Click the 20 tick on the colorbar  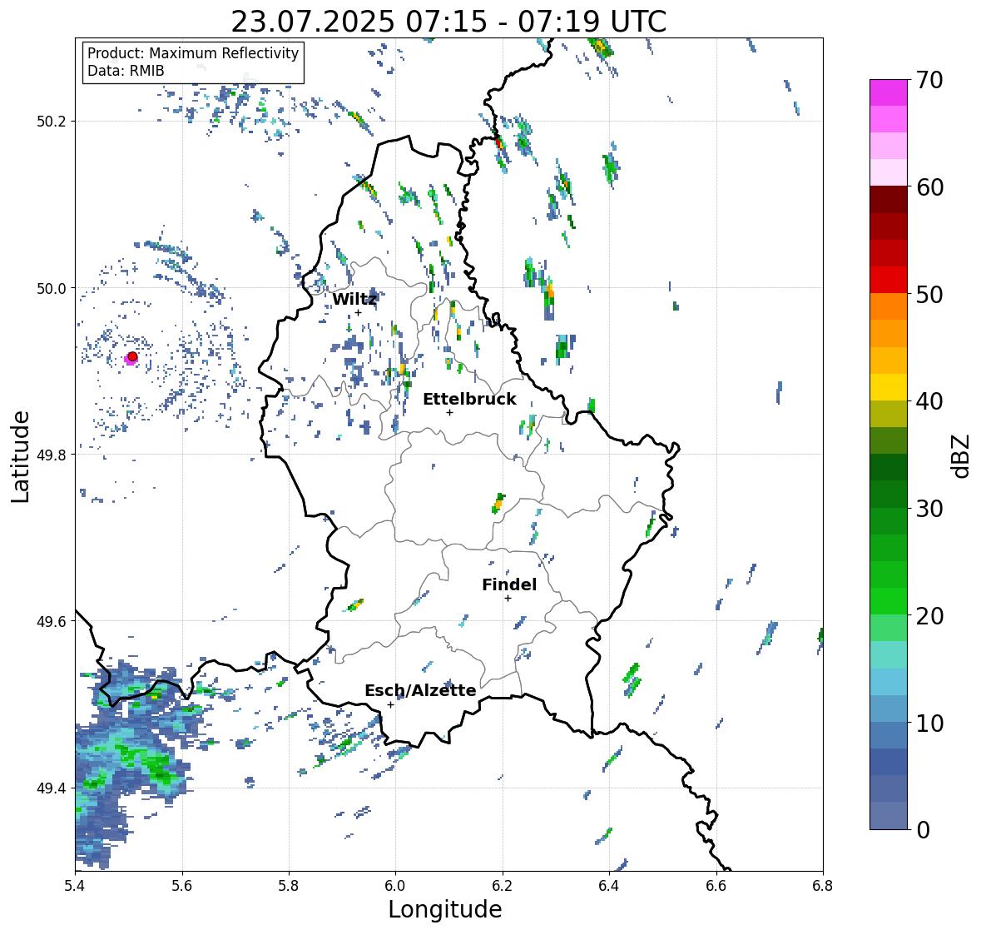click(x=929, y=615)
